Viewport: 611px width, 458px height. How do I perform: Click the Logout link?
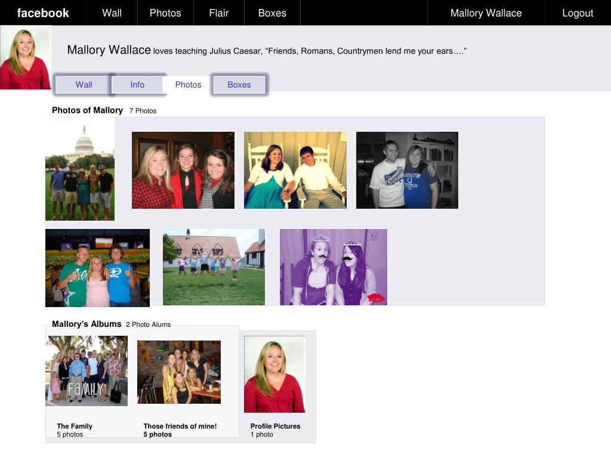pyautogui.click(x=578, y=13)
